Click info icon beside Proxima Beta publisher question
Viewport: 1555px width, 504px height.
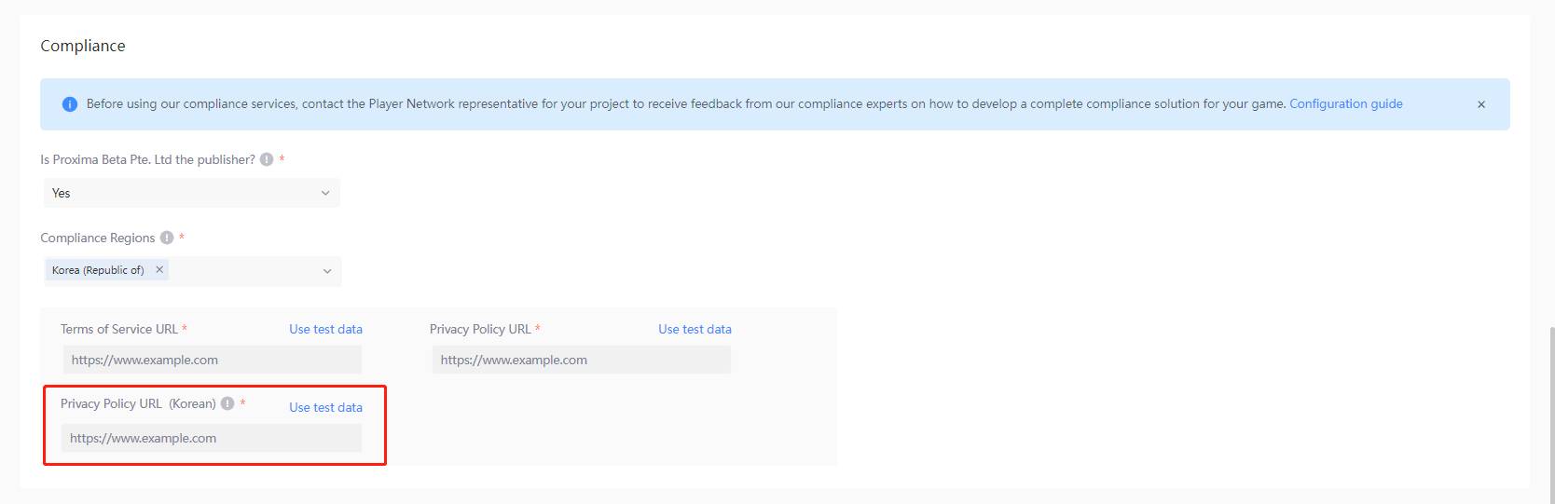coord(267,160)
